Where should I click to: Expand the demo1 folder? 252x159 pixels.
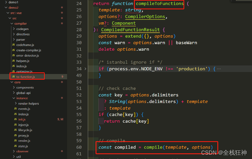pos(6,2)
